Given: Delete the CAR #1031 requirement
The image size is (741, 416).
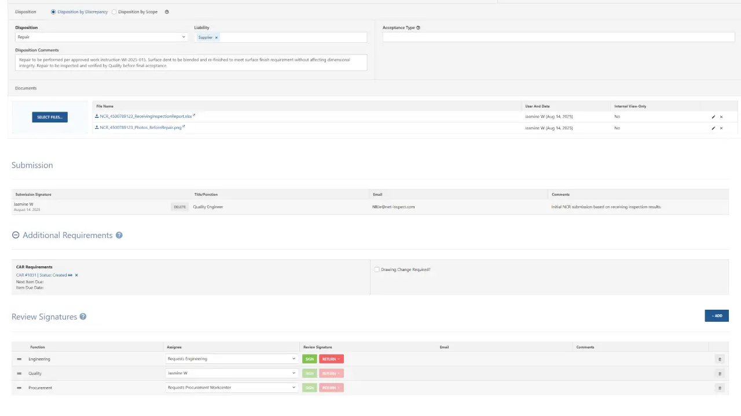Looking at the screenshot, I should click(x=76, y=275).
